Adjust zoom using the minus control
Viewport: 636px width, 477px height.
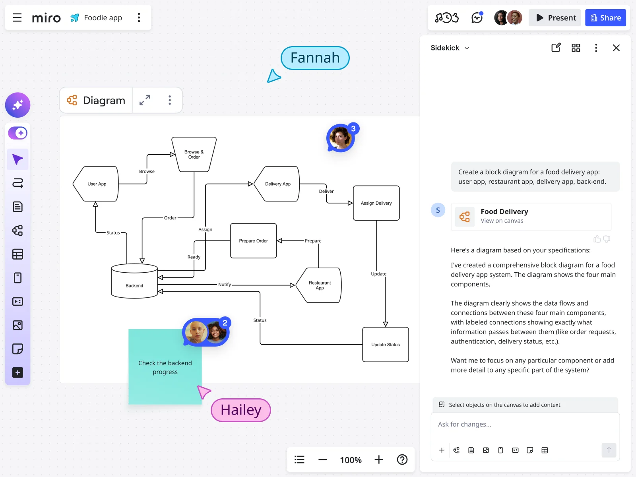pyautogui.click(x=323, y=460)
